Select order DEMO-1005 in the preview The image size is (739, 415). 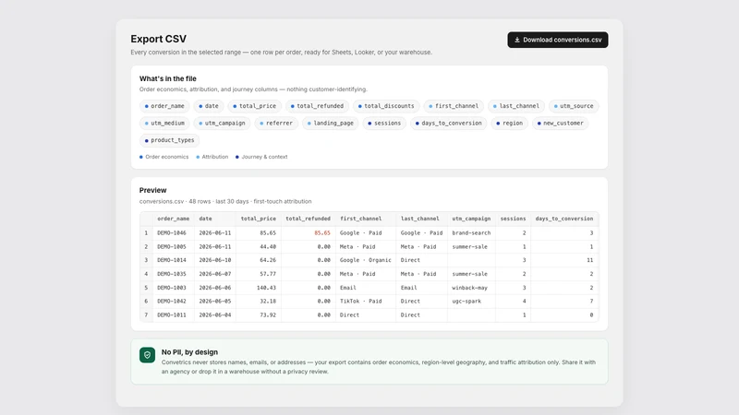click(x=172, y=246)
